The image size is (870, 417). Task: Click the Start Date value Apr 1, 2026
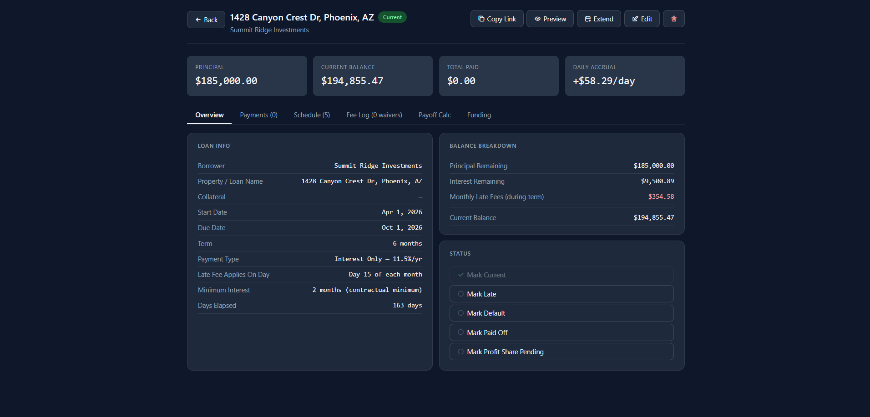coord(402,212)
